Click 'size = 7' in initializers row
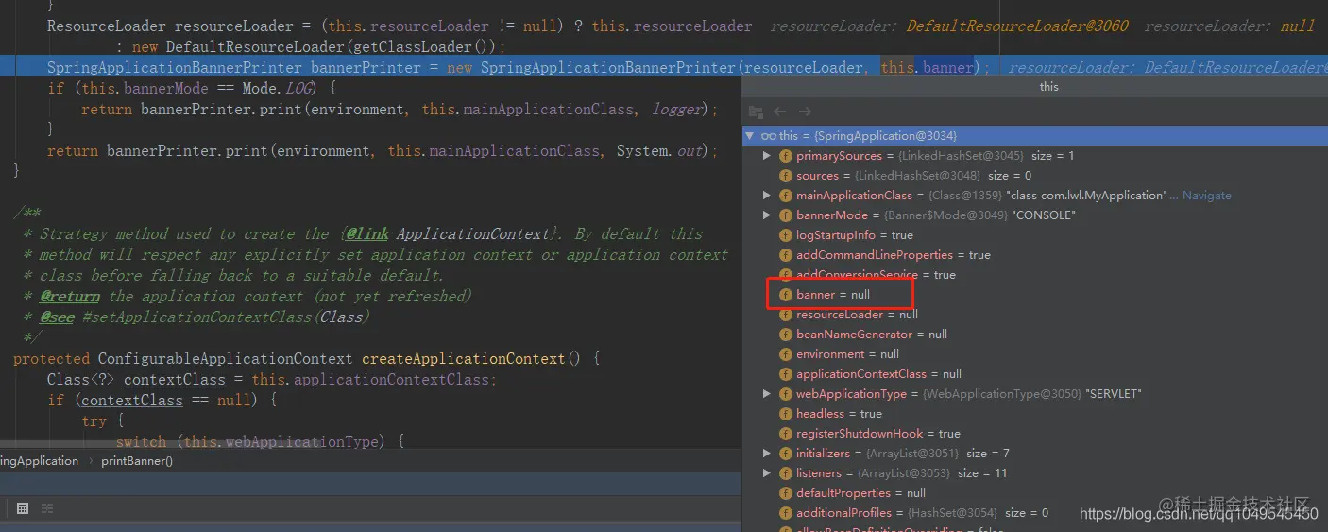This screenshot has width=1328, height=532. [988, 454]
